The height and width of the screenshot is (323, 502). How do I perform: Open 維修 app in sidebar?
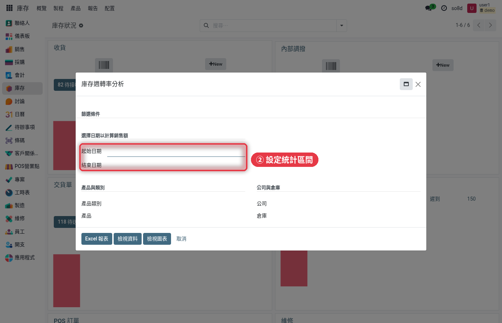[22, 219]
